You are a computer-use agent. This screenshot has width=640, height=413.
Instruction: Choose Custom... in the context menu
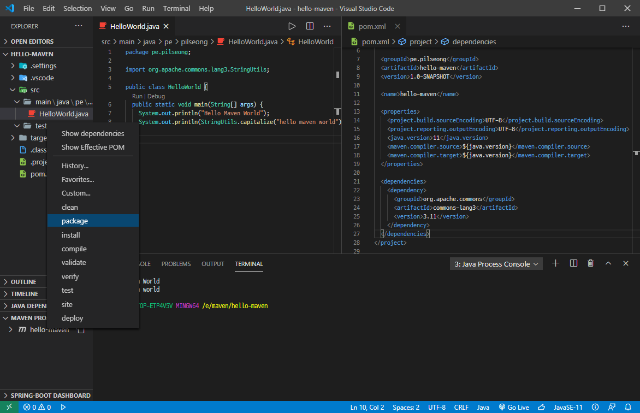(x=93, y=193)
